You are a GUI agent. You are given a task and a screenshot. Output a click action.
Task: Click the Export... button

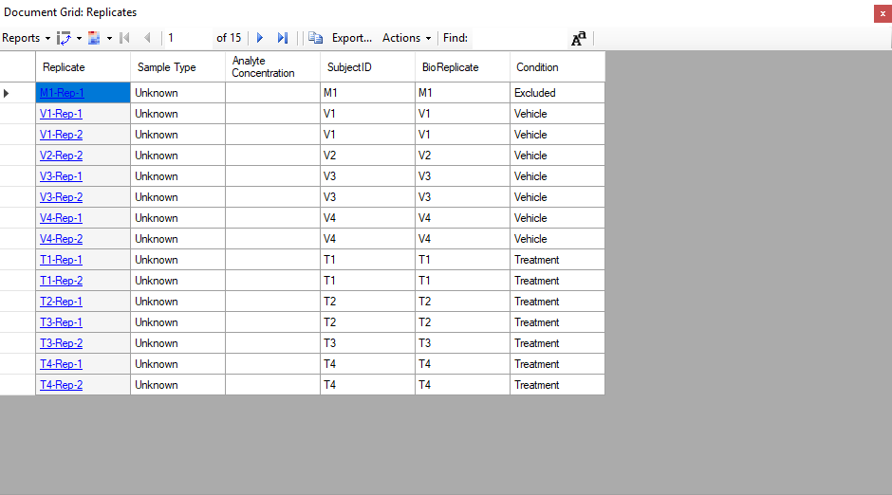(x=351, y=38)
